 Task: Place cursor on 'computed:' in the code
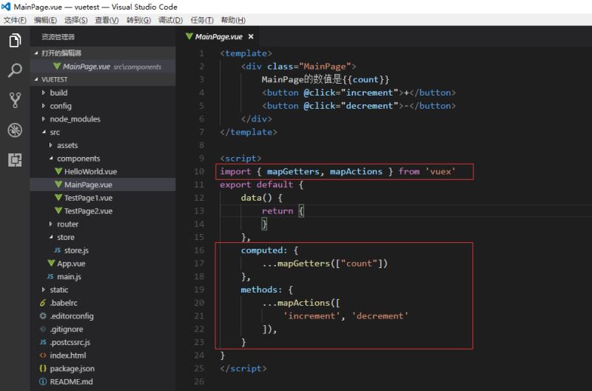coord(264,250)
